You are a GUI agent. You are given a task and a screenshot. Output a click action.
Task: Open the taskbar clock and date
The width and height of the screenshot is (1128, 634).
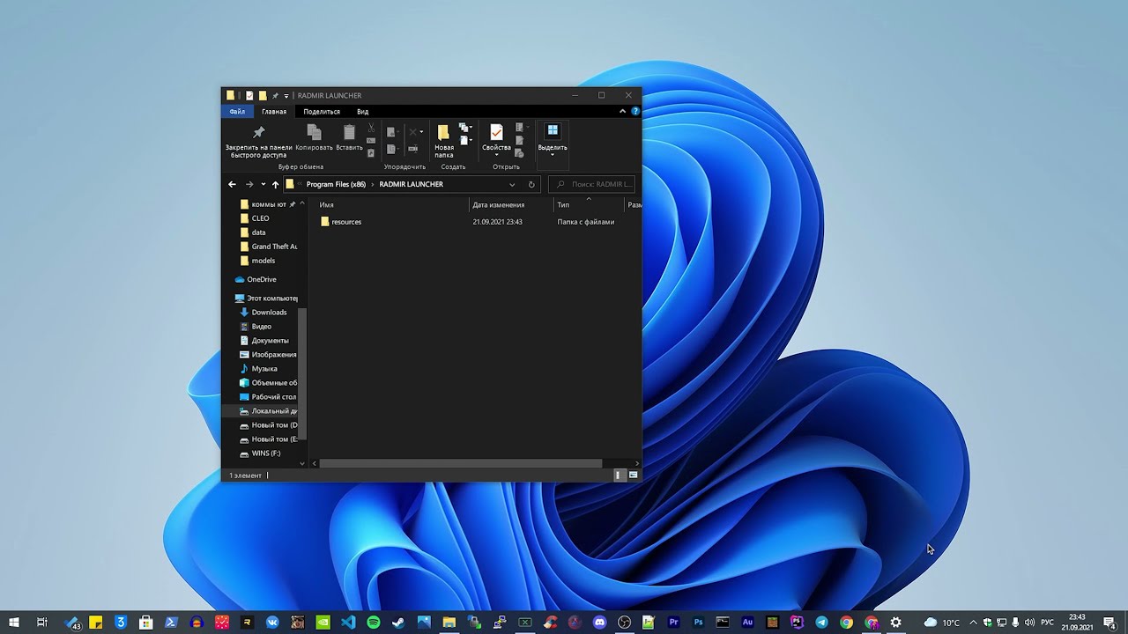click(x=1077, y=623)
